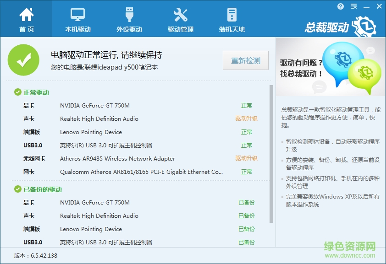Click the menu list icon in title bar
The width and height of the screenshot is (386, 264).
[353, 6]
